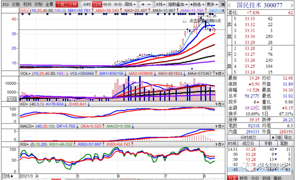Image resolution: width=296 pixels, height=180 pixels.
Task: Switch chart to 30分 period
Action: 118,4
